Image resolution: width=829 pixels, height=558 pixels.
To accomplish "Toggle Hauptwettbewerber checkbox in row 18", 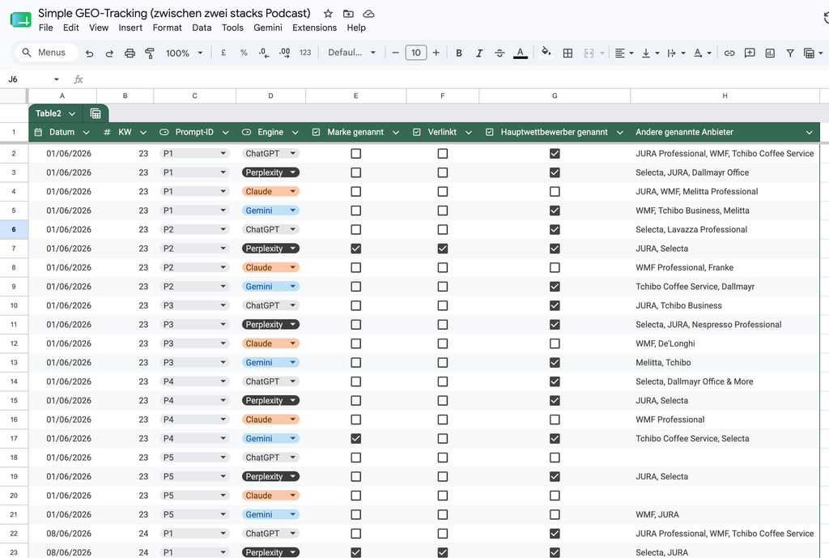I will (x=555, y=458).
